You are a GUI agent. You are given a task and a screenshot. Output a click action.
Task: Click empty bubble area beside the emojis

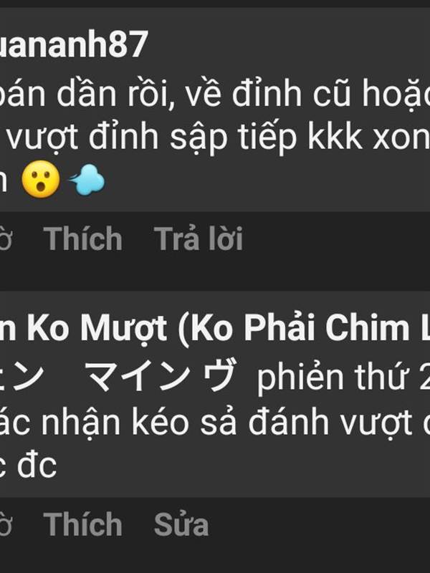tap(267, 181)
